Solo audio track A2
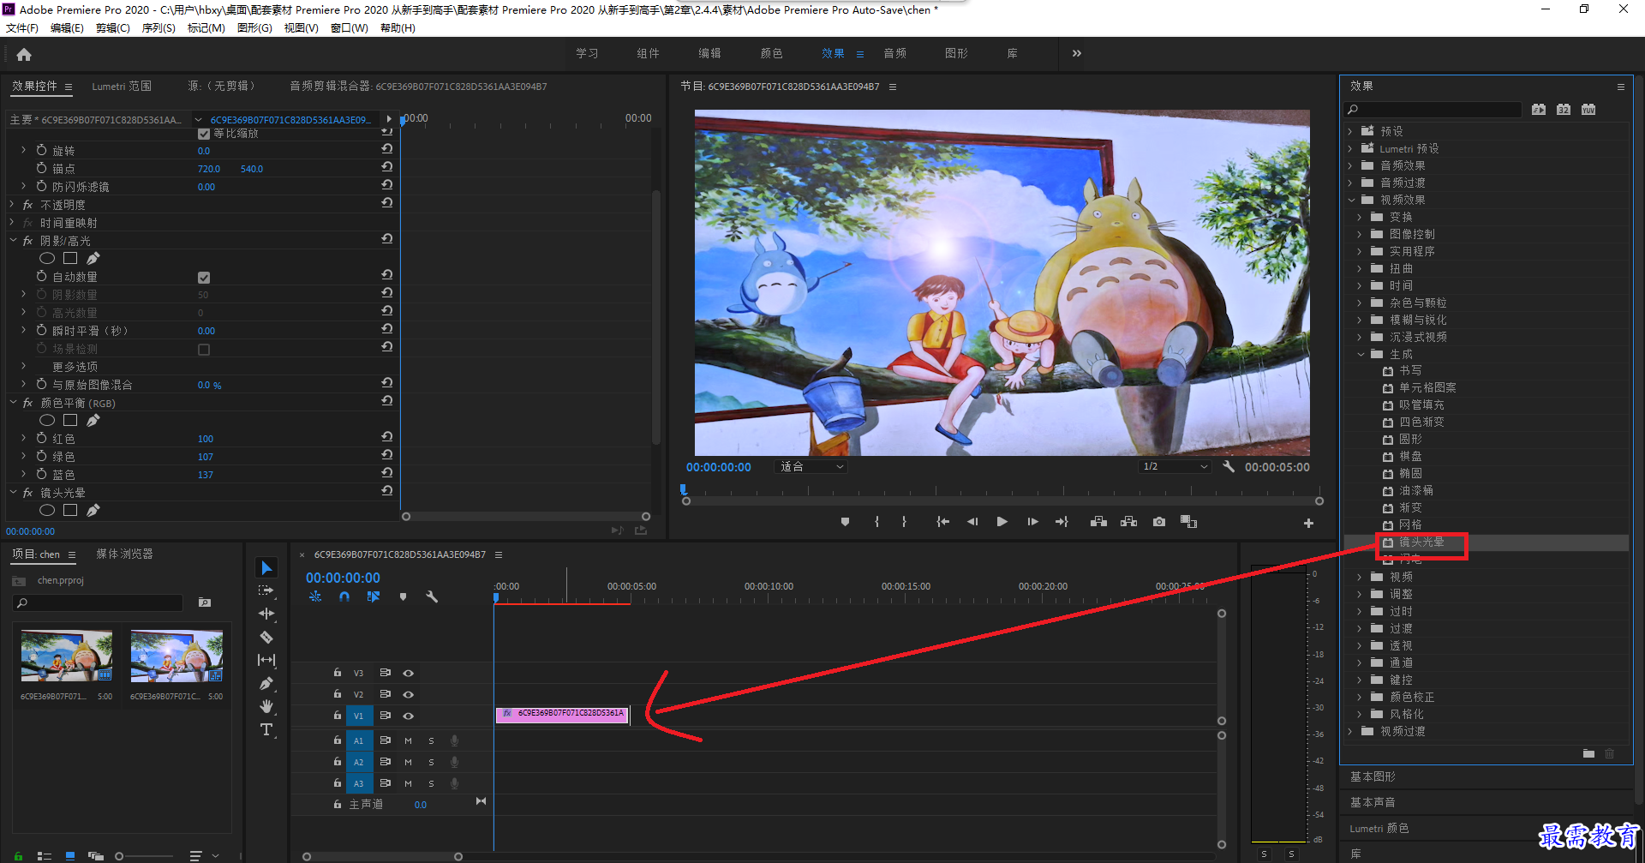This screenshot has width=1645, height=863. (x=431, y=762)
